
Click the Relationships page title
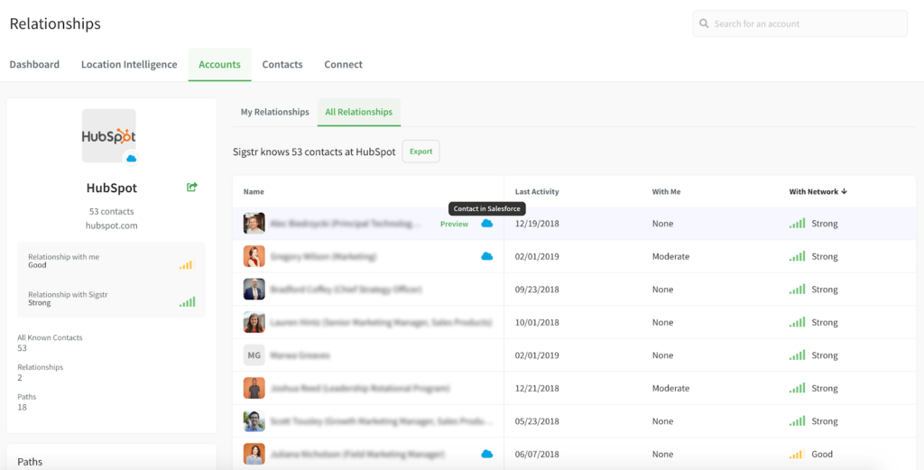[55, 23]
